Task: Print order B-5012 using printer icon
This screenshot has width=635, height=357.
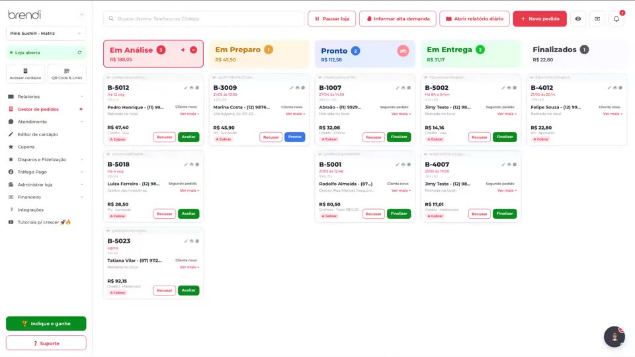Action: click(x=192, y=88)
